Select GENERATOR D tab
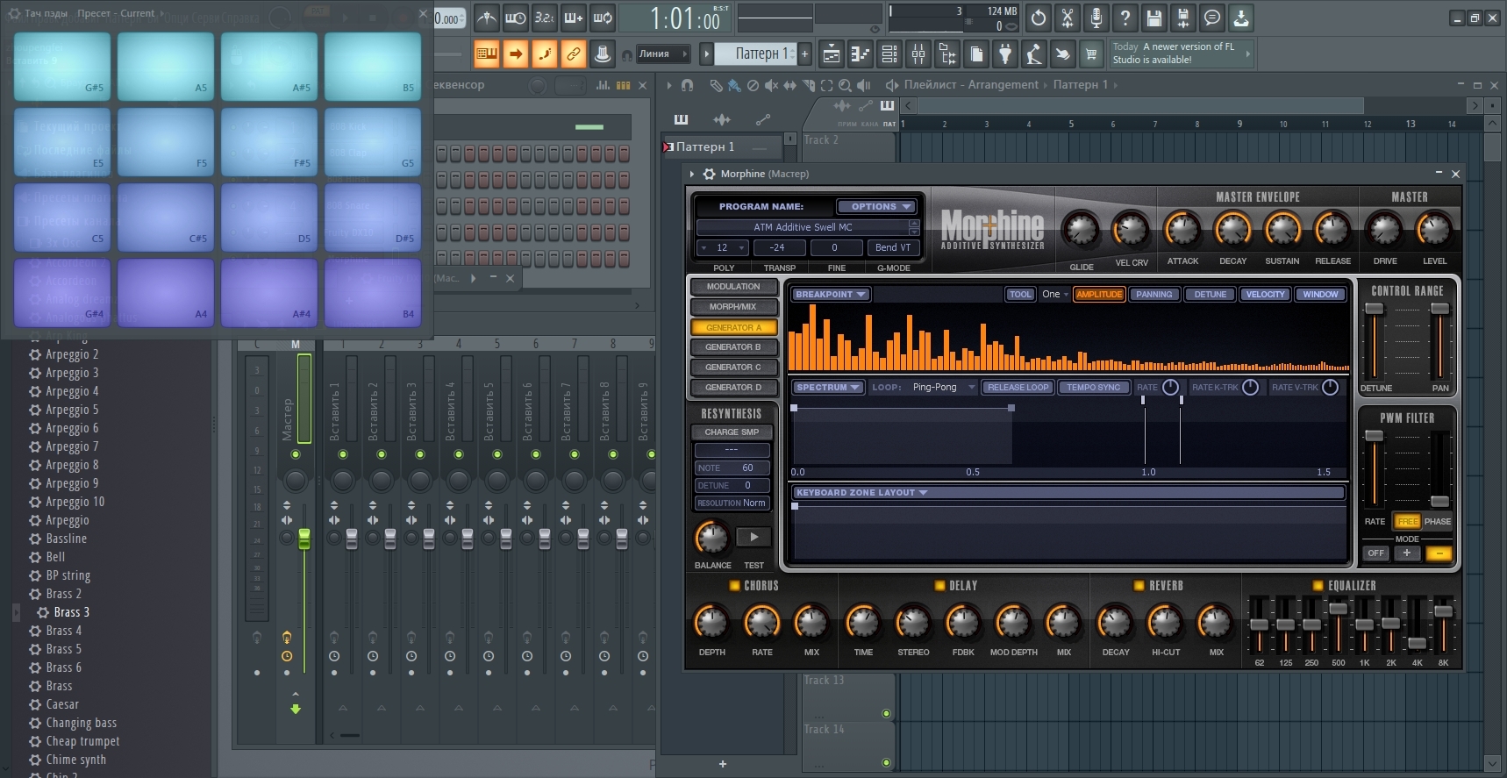The width and height of the screenshot is (1507, 778). point(733,388)
